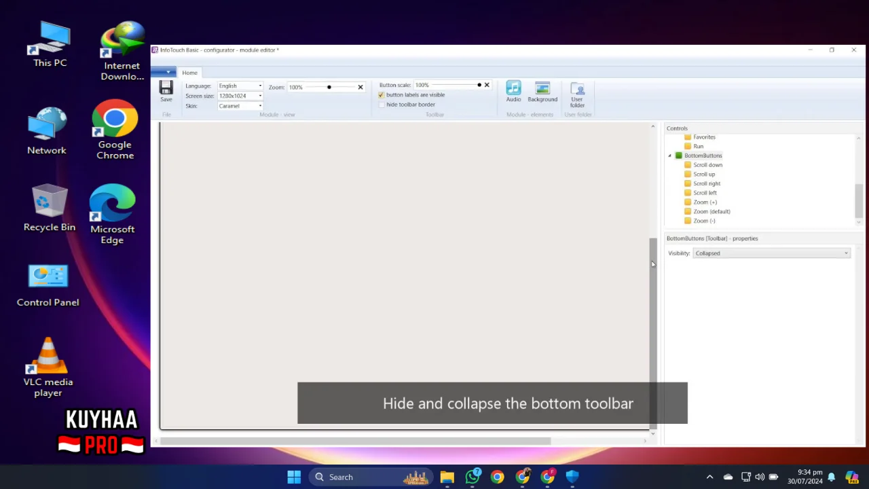Click the folder icon beside Favorites
Screen dimensions: 869x489
688,137
